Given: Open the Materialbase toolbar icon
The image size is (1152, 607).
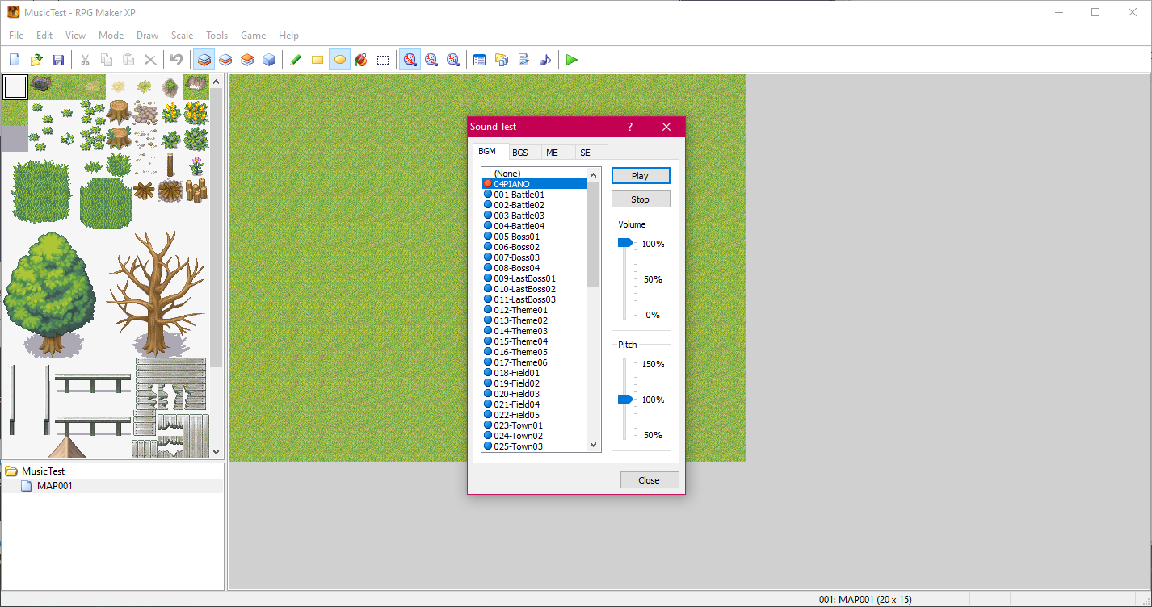Looking at the screenshot, I should 502,60.
